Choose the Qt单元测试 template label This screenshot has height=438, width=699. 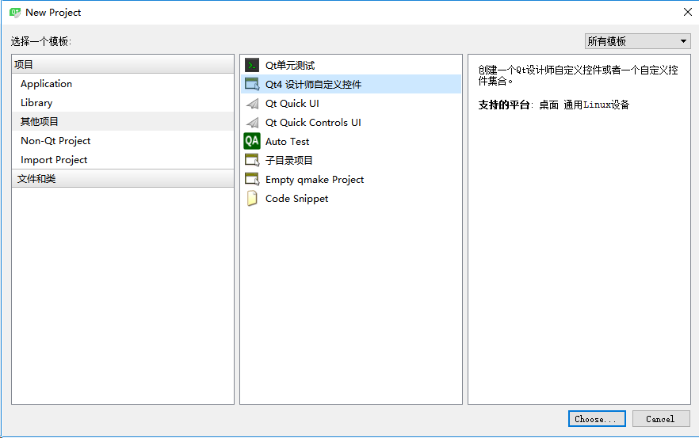pos(290,66)
